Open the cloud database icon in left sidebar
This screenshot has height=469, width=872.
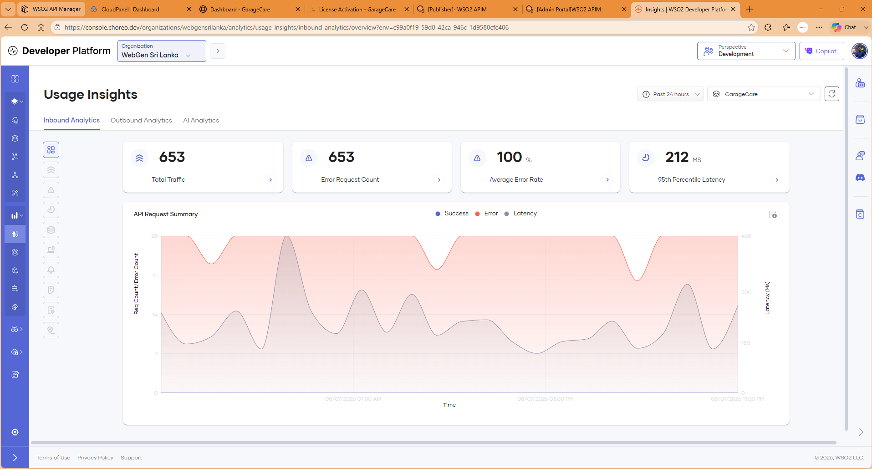point(15,120)
